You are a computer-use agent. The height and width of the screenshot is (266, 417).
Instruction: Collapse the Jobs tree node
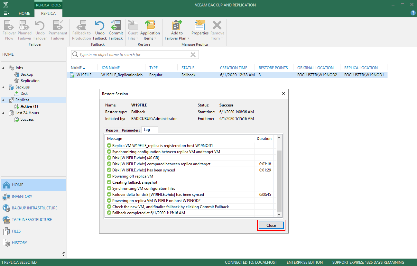(4, 68)
